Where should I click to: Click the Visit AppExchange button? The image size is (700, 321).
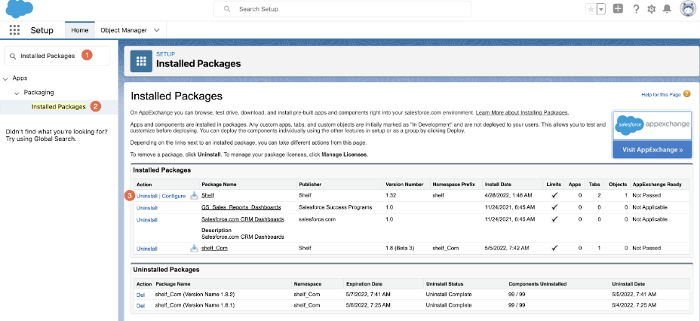(652, 150)
